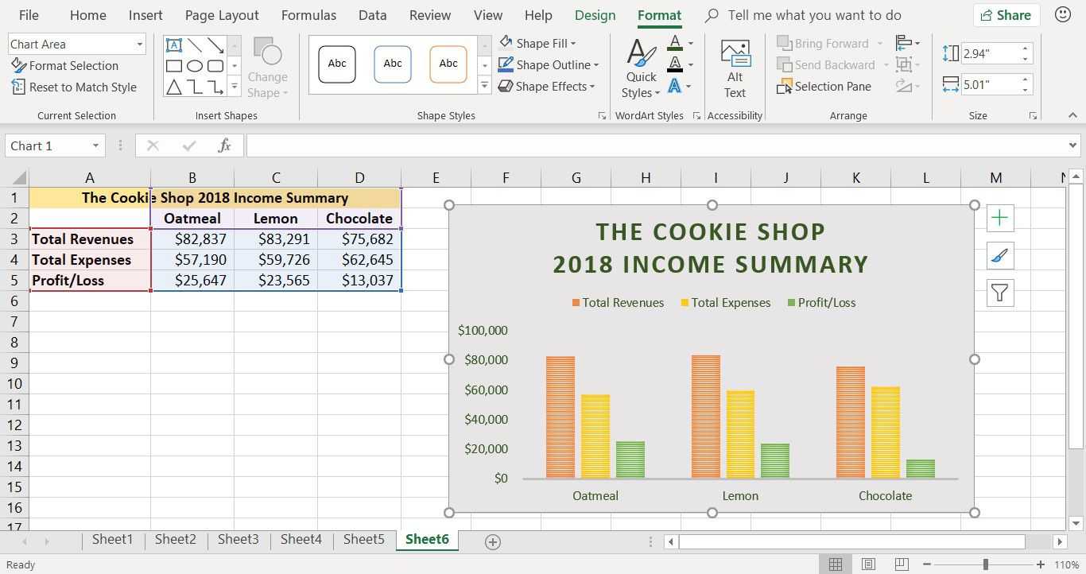Select the Oval shape in Insert Shapes
The width and height of the screenshot is (1086, 574).
(x=194, y=66)
